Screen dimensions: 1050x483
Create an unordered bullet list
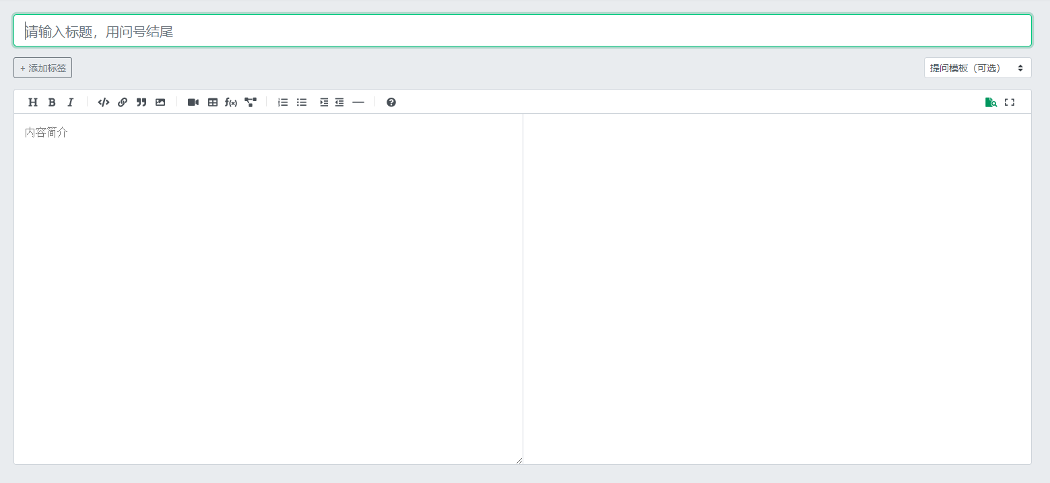click(x=302, y=102)
